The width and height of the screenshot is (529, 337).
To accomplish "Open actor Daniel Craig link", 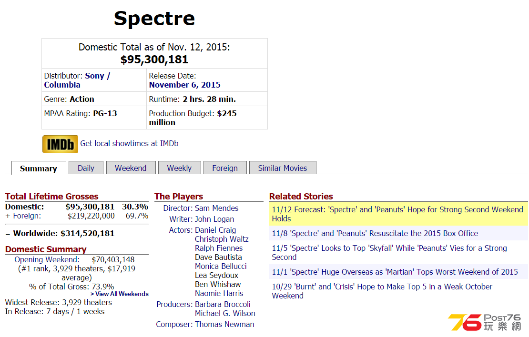I will tap(215, 230).
